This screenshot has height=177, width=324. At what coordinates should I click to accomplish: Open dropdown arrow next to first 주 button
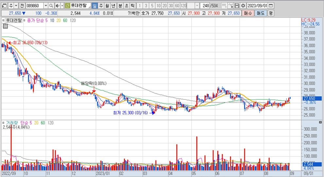(x=16, y=6)
